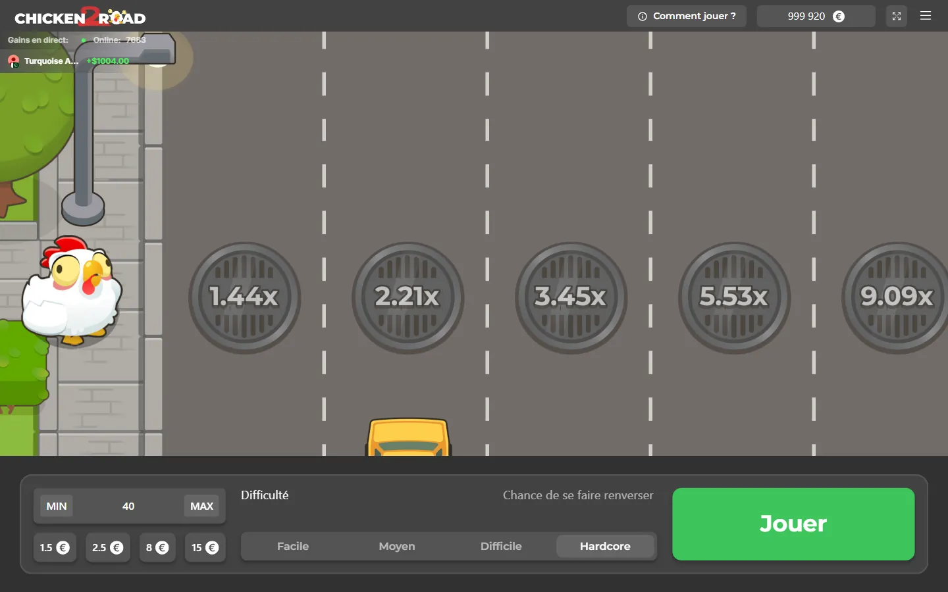Open the hamburger menu
The image size is (948, 592).
pos(926,16)
